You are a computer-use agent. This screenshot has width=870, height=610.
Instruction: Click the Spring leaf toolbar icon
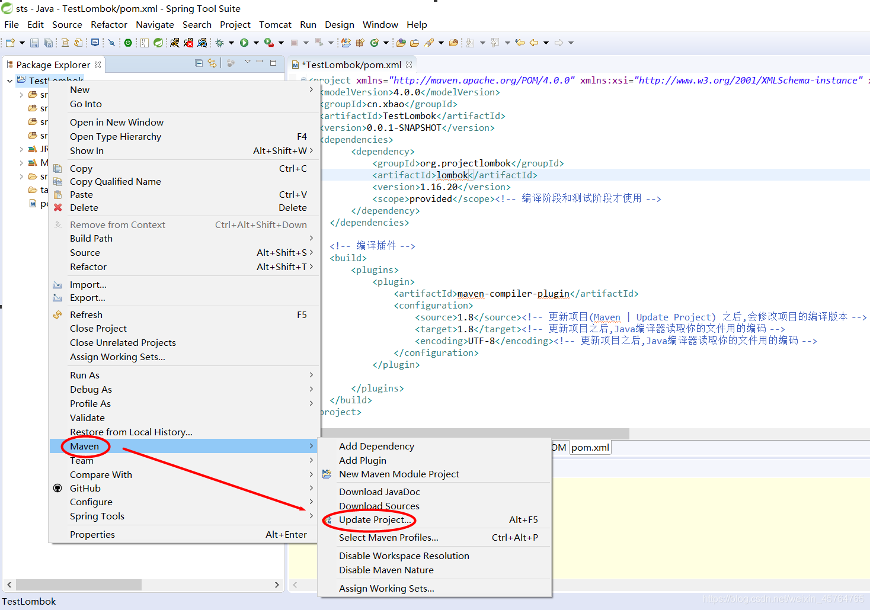point(159,42)
